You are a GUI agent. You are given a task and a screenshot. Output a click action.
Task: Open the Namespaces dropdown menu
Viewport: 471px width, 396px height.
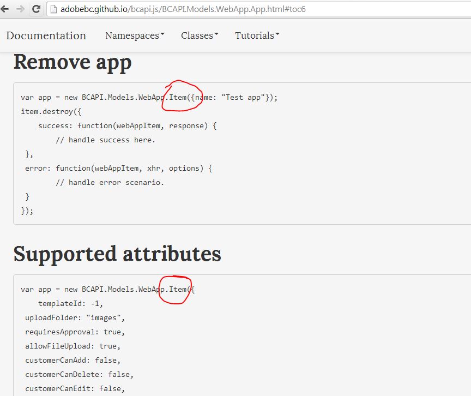click(134, 35)
